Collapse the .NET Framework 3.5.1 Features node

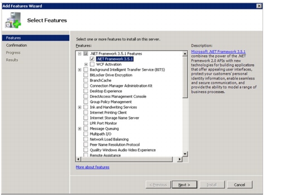(x=80, y=54)
